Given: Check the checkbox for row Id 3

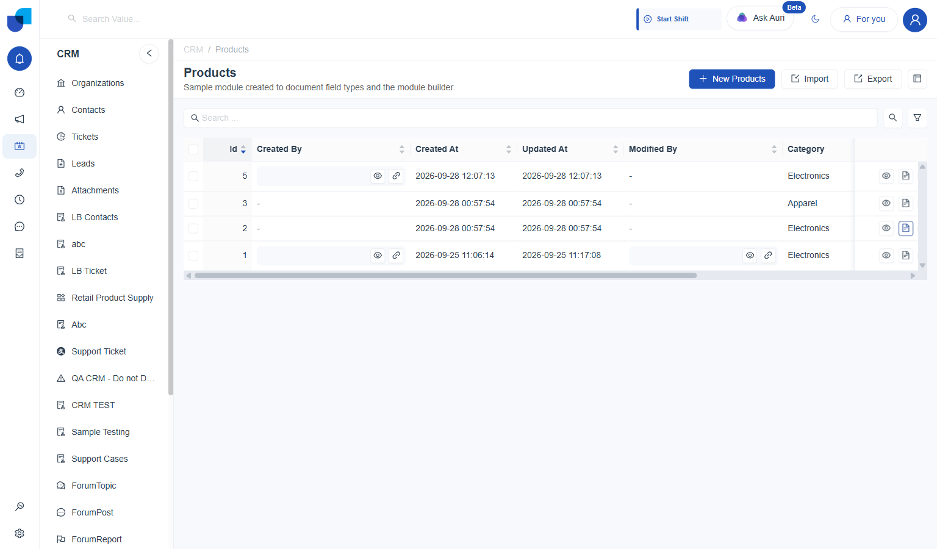Looking at the screenshot, I should (x=193, y=204).
